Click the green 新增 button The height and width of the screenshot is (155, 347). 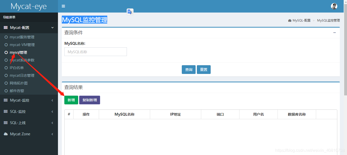(71, 100)
